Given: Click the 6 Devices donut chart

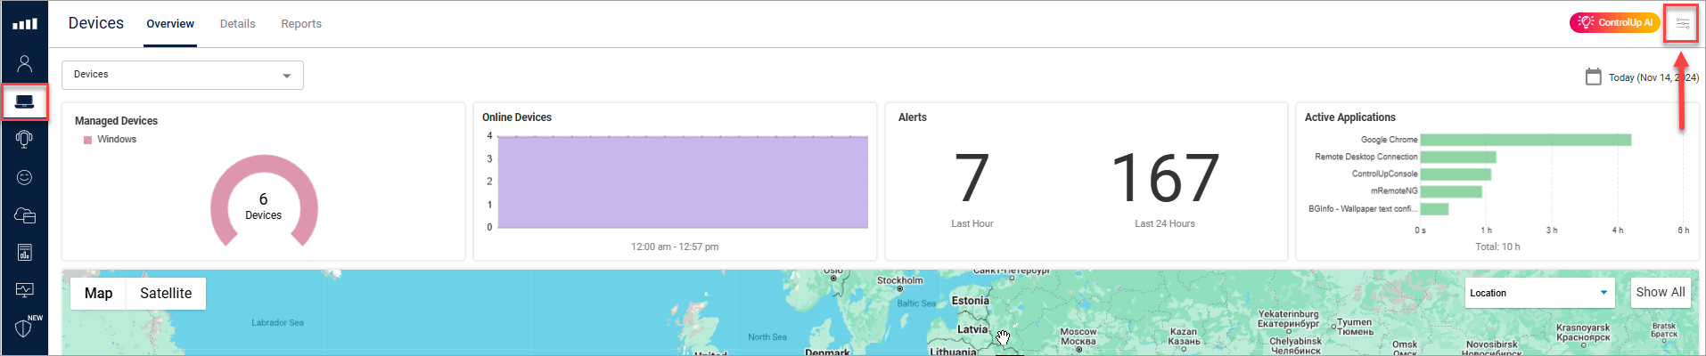Looking at the screenshot, I should pyautogui.click(x=264, y=201).
